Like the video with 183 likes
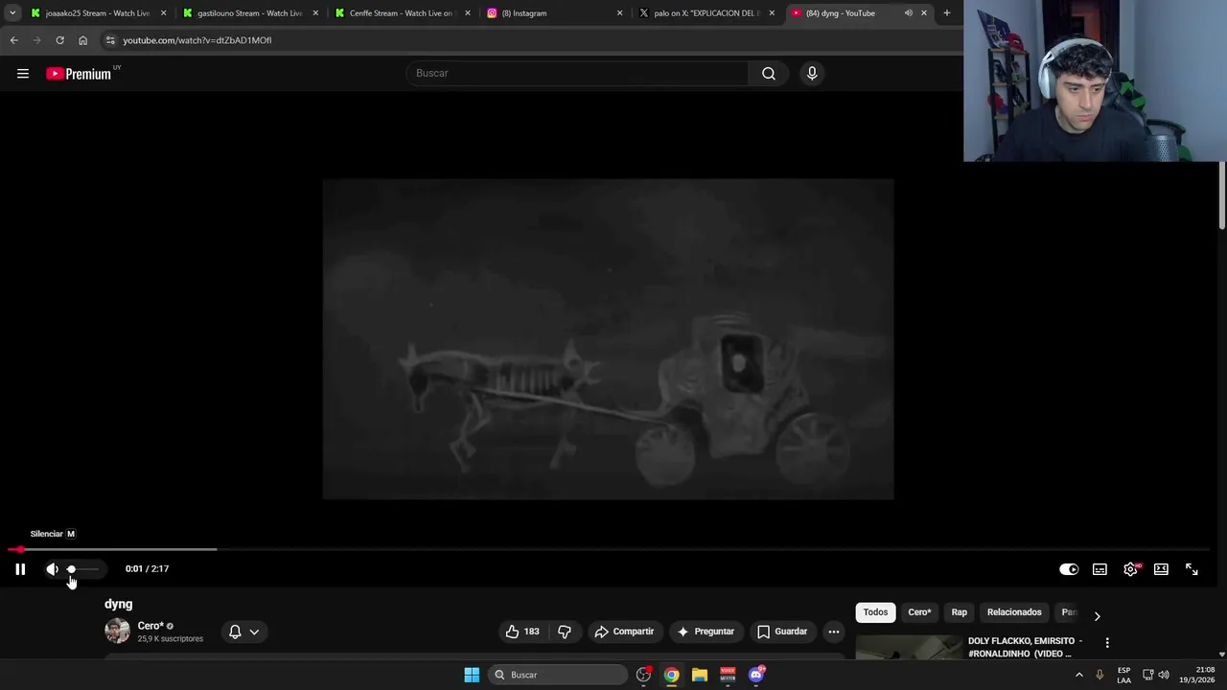1227x690 pixels. click(x=521, y=632)
